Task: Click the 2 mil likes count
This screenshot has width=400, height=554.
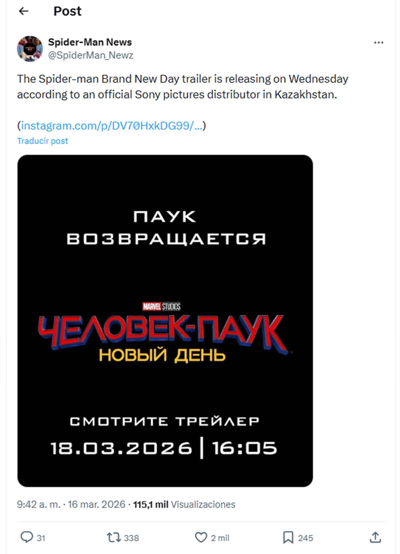Action: point(220,538)
